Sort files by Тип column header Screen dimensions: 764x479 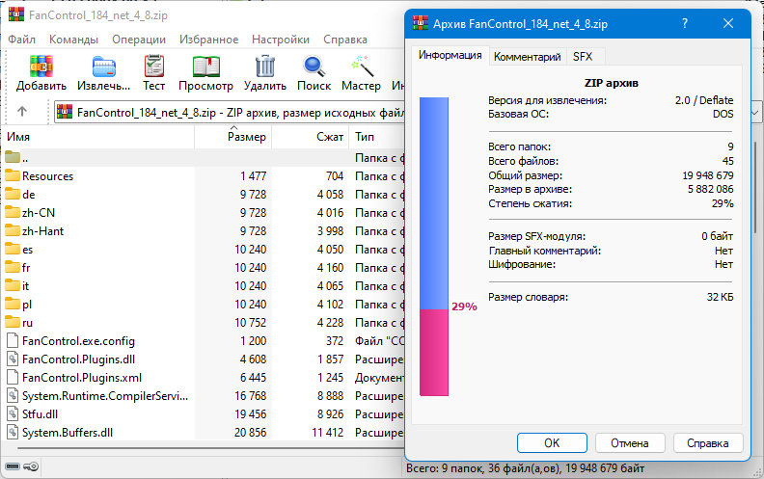377,137
